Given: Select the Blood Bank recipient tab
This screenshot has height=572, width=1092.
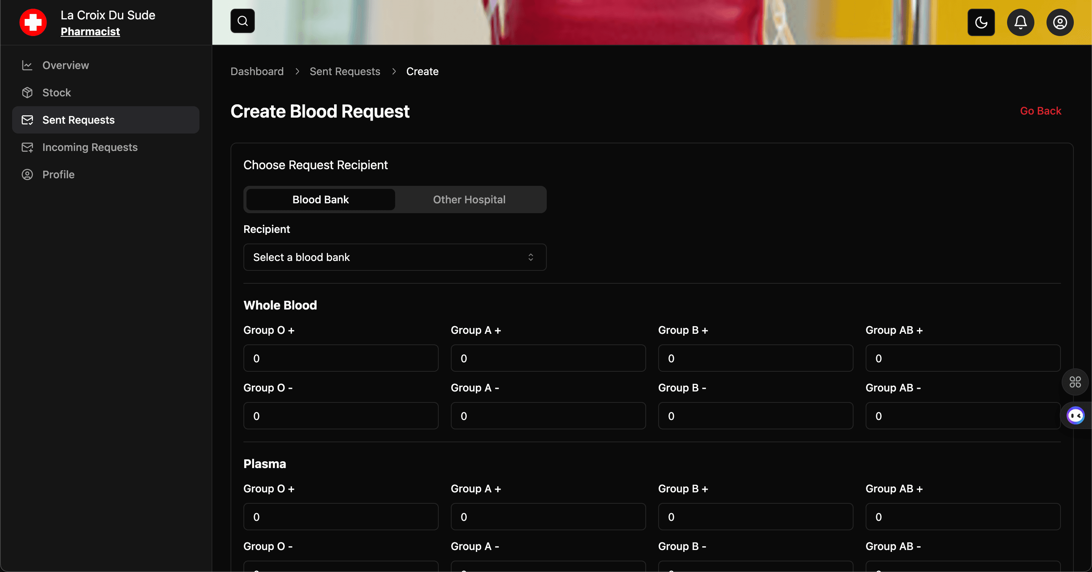Looking at the screenshot, I should (320, 199).
